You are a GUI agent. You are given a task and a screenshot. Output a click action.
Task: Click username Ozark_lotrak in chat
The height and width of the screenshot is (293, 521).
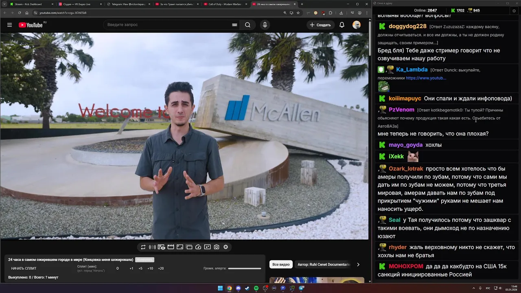click(406, 168)
